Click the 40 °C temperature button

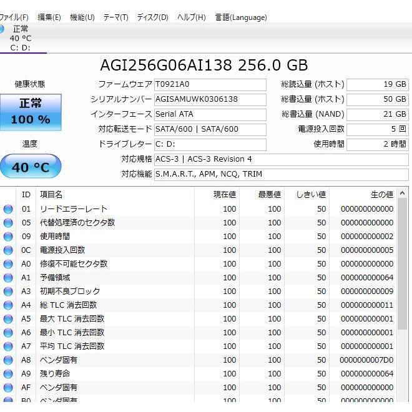tap(30, 167)
